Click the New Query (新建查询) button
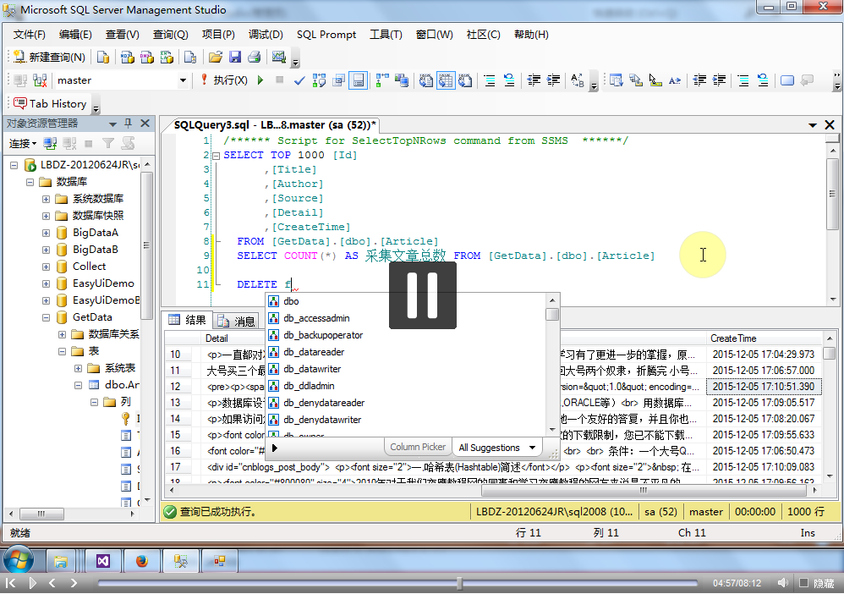 pyautogui.click(x=49, y=58)
